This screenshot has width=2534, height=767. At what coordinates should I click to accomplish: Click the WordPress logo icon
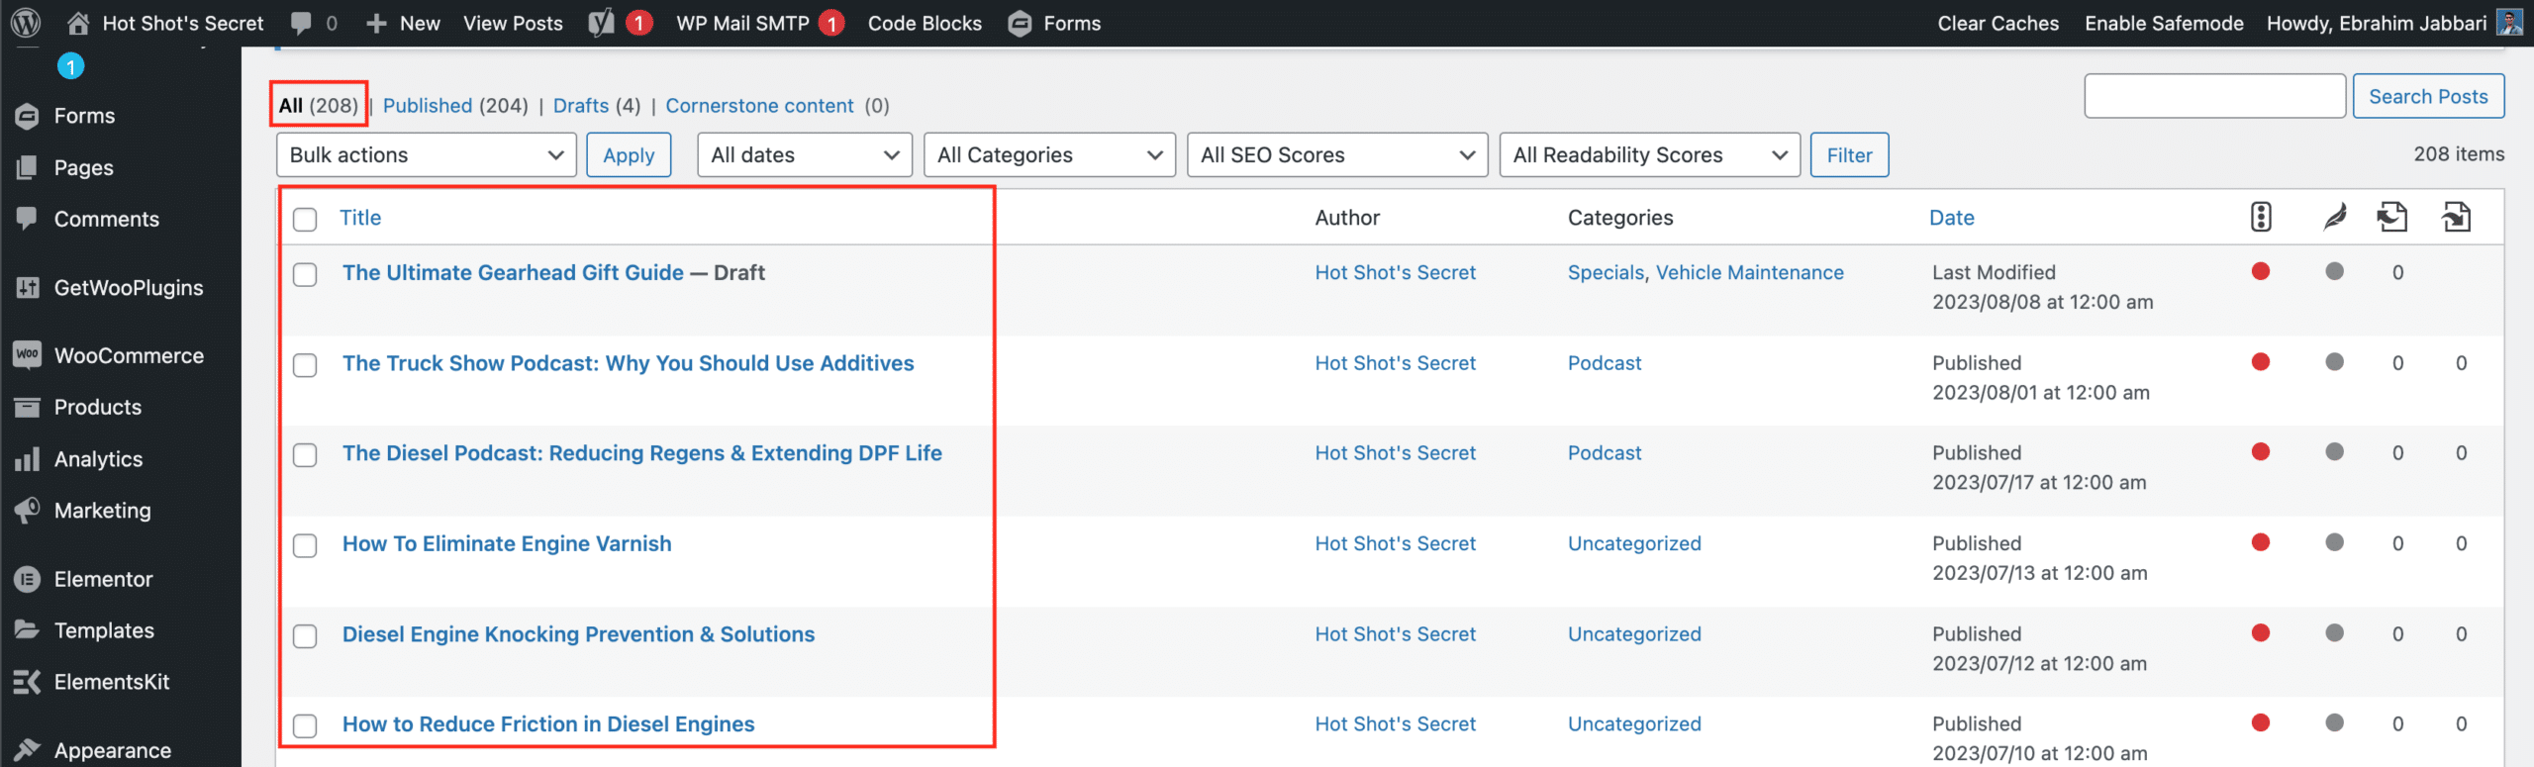(x=26, y=23)
